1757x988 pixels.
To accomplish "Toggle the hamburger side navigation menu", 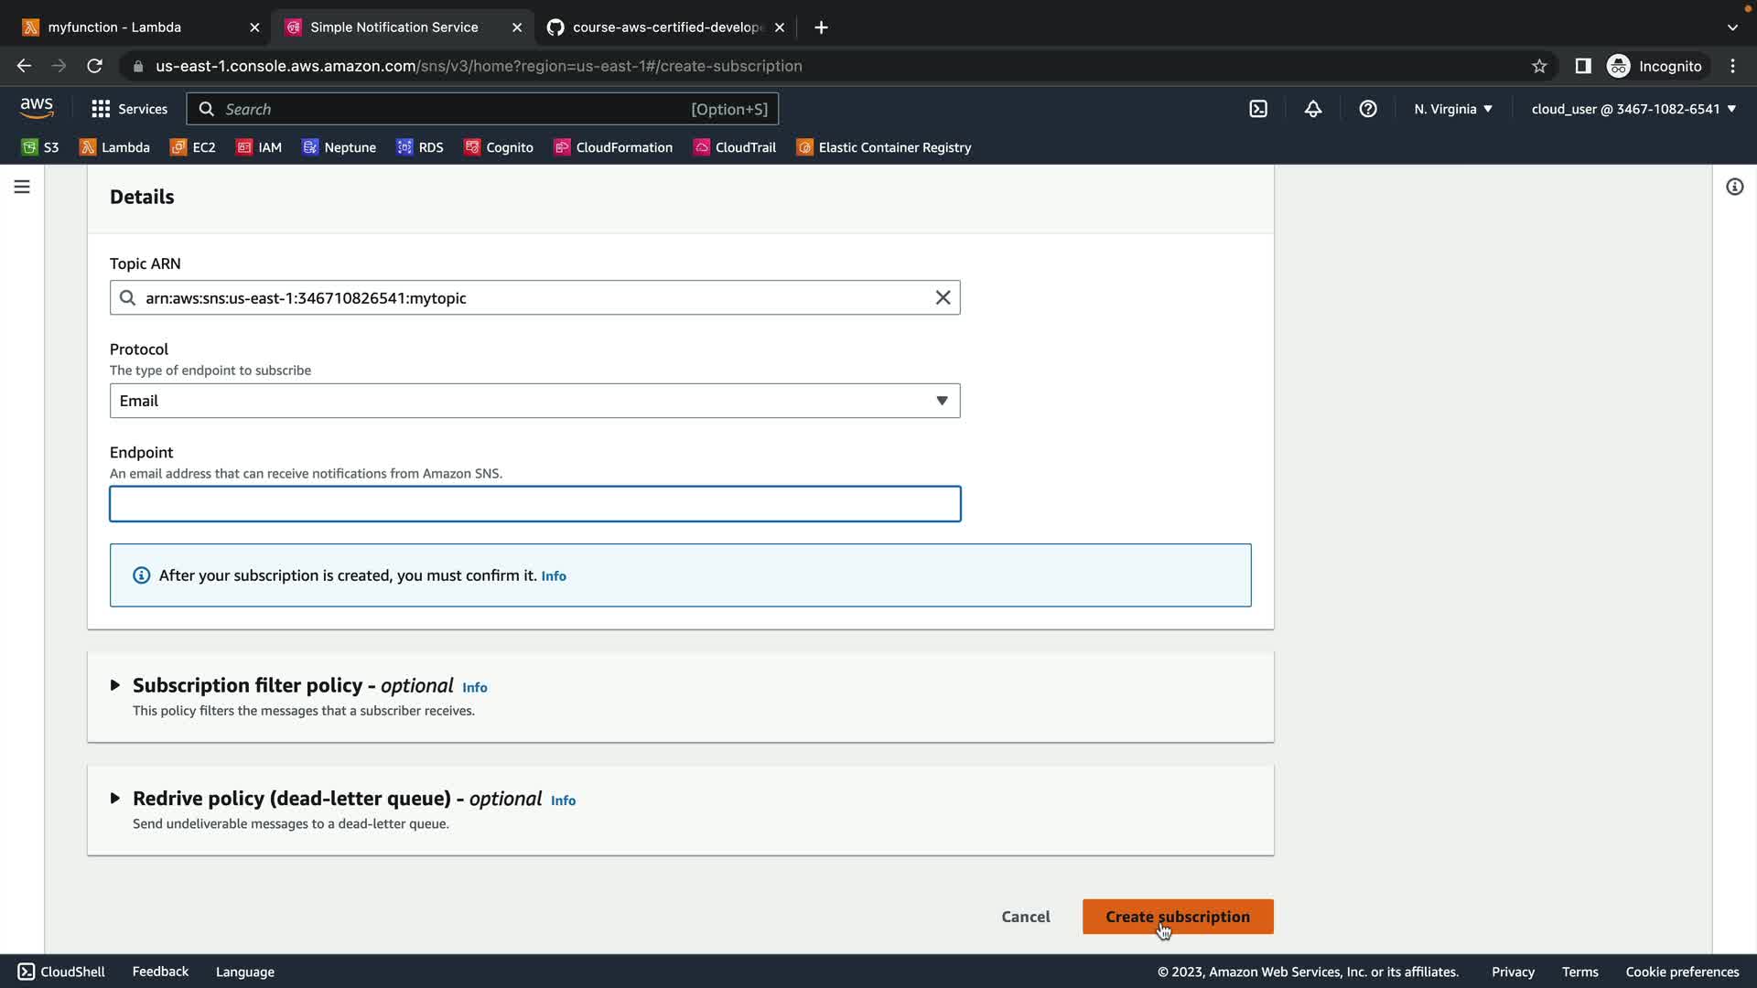I will tap(22, 187).
